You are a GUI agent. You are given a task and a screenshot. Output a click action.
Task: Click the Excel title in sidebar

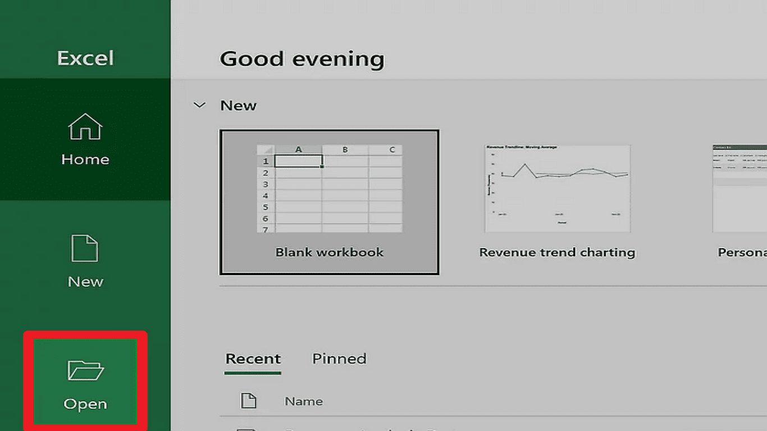coord(85,58)
